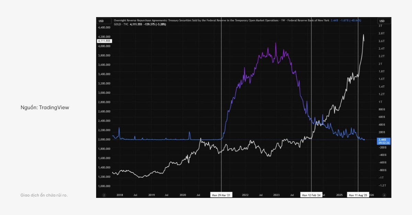
Task: Click the Mon 12 Feb '24 date marker
Action: [x=311, y=195]
